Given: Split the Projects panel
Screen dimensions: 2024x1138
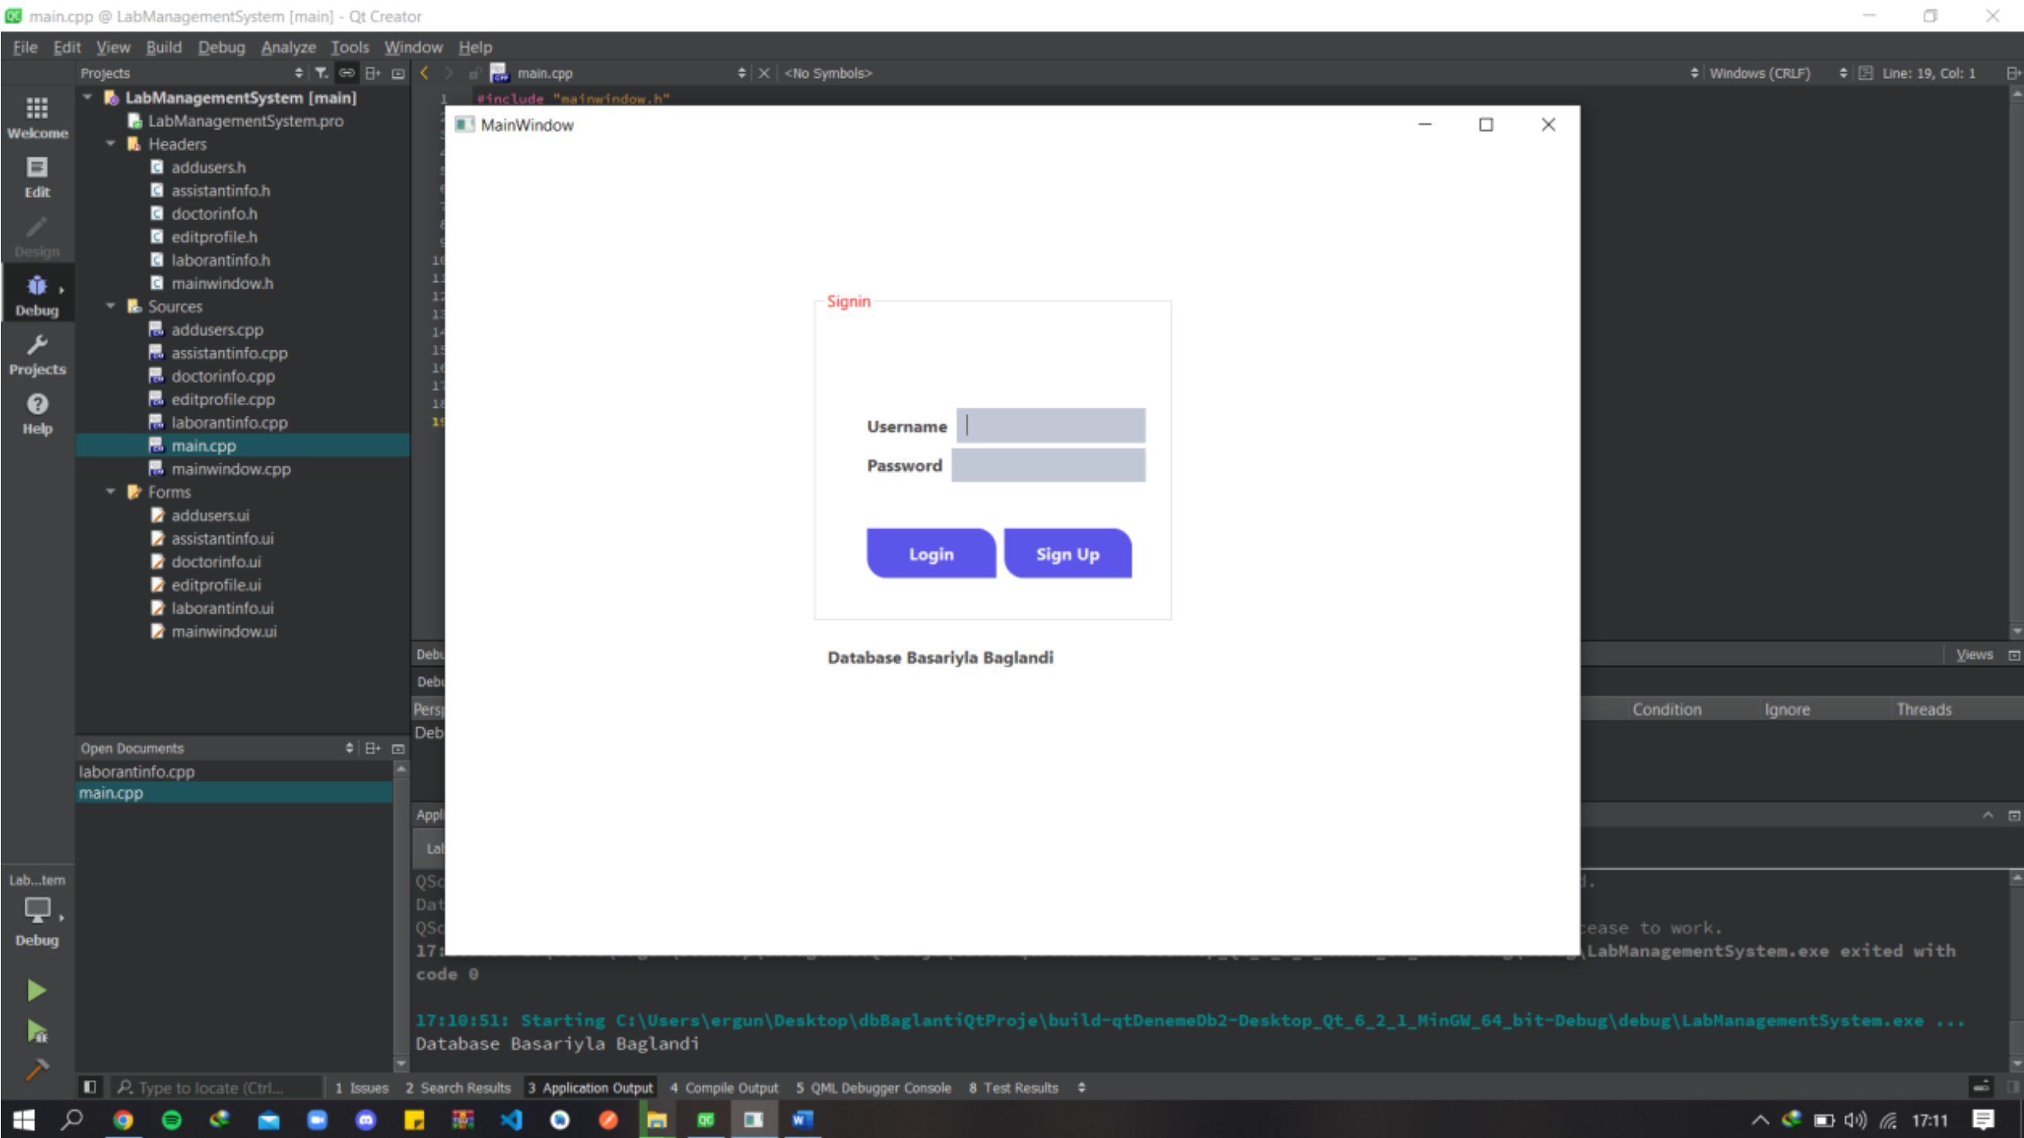Looking at the screenshot, I should point(372,73).
